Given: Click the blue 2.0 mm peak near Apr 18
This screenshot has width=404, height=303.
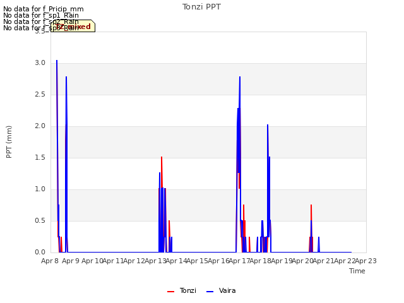Looking at the screenshot, I should pos(268,125).
